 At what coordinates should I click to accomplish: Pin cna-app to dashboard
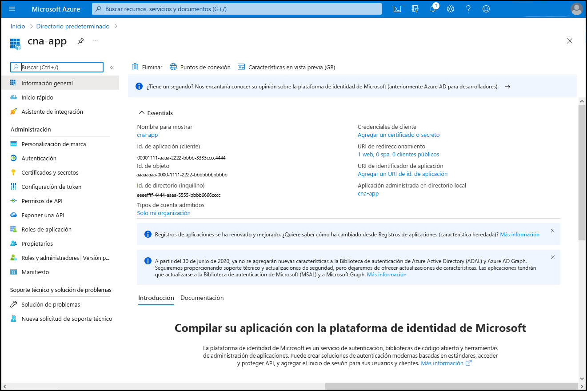pos(80,41)
